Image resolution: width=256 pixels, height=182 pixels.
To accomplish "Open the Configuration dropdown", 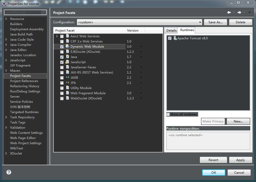I will 140,22.
